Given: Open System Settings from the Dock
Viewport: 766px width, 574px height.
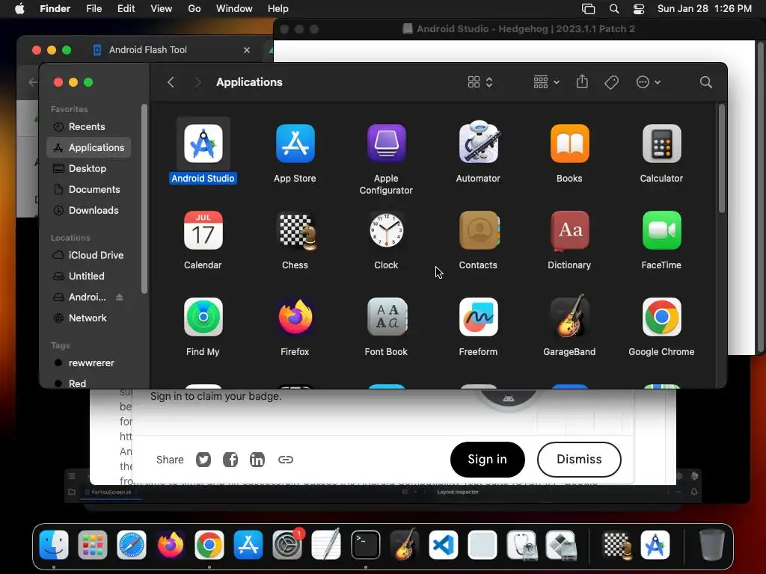Looking at the screenshot, I should click(287, 545).
